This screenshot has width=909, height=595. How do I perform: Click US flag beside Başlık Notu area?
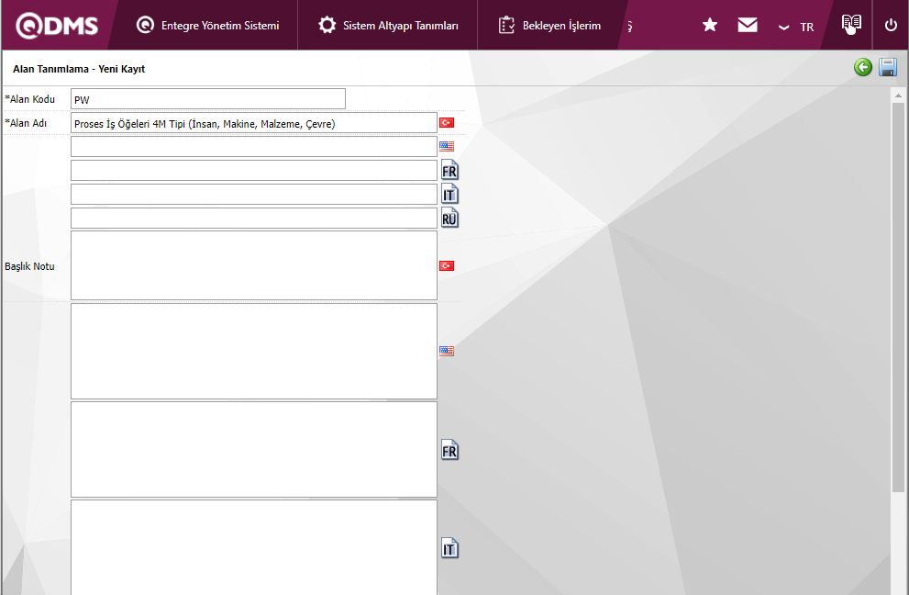click(447, 351)
